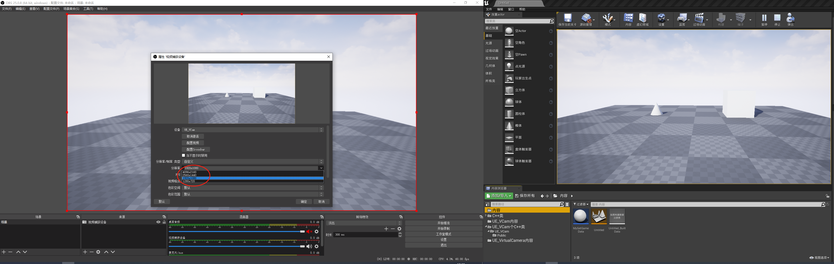This screenshot has height=264, width=834.
Task: Open the 窗口 menu in Unreal Editor
Action: 511,9
